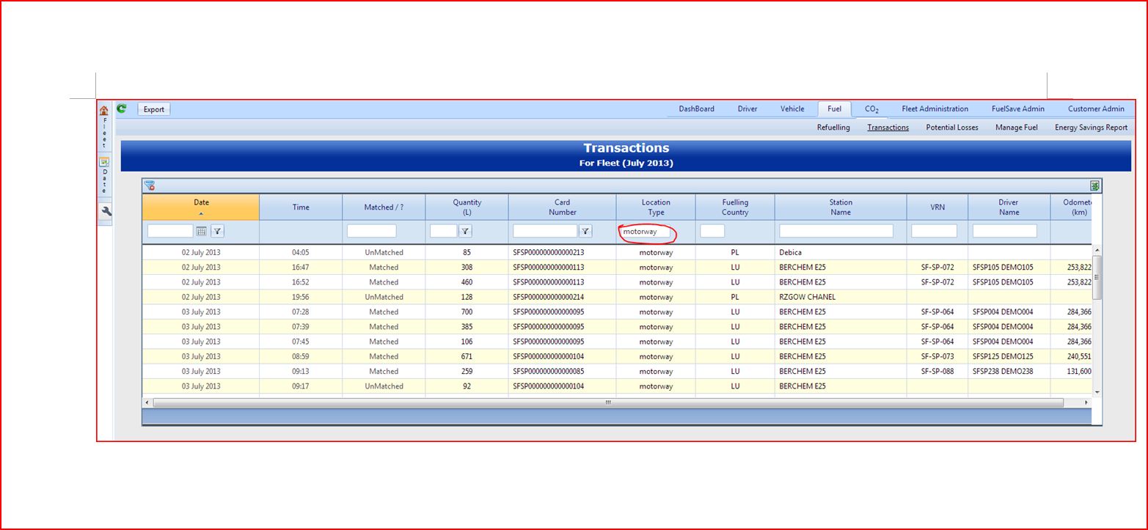
Task: Click the vertical scrollbar down arrow
Action: coord(1097,392)
